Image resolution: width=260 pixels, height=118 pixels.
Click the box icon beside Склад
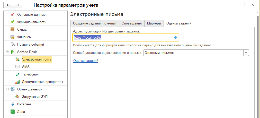pyautogui.click(x=12, y=29)
